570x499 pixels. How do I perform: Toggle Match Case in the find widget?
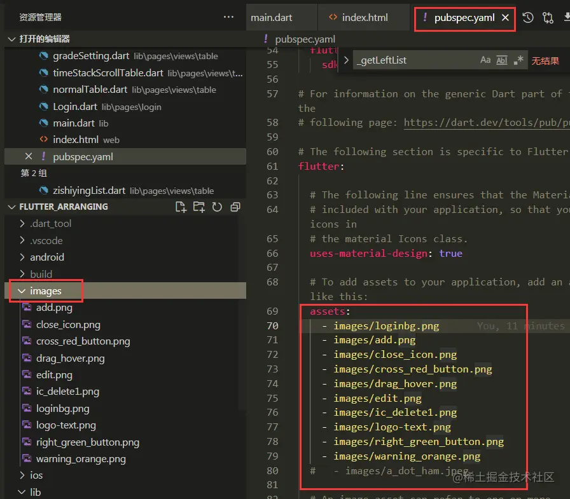pos(485,60)
